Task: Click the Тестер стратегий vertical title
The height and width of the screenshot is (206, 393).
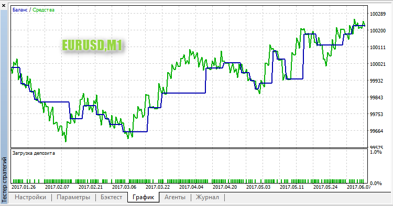Action: 4,179
